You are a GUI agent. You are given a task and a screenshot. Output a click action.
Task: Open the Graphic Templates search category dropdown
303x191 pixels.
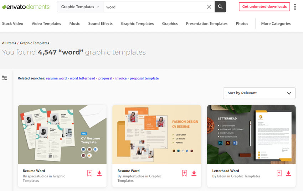pos(80,7)
